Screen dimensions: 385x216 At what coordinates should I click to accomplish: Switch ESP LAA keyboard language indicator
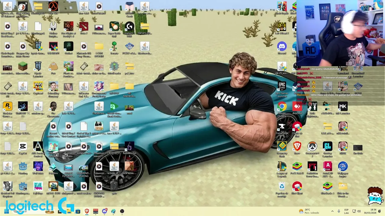pyautogui.click(x=346, y=211)
